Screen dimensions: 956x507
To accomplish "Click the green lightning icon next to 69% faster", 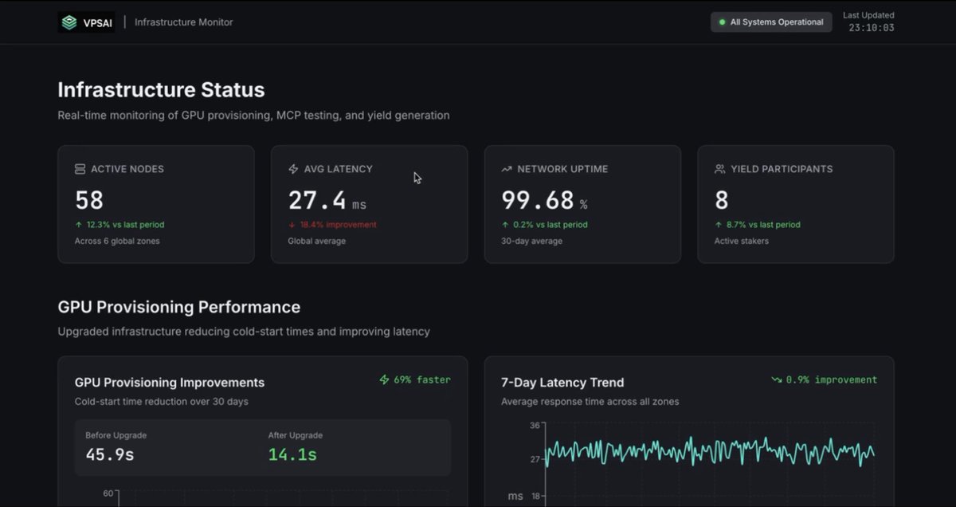I will 383,380.
